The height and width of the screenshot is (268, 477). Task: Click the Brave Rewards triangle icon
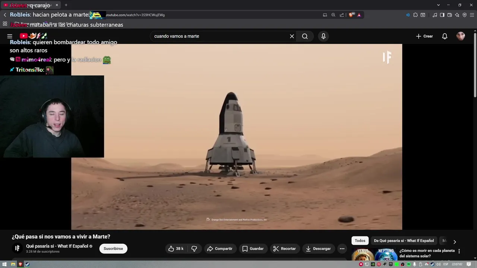point(359,15)
